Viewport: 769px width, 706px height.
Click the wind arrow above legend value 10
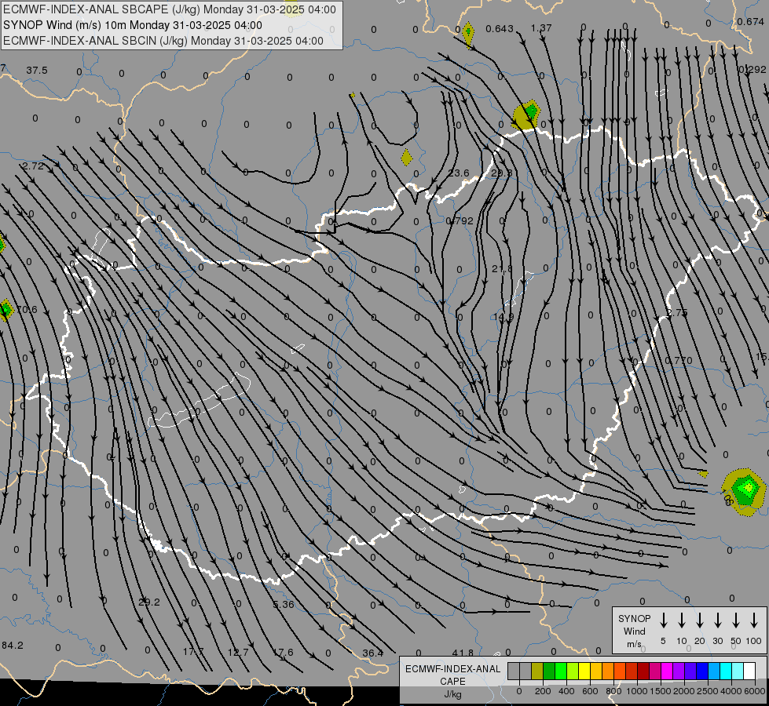(682, 620)
